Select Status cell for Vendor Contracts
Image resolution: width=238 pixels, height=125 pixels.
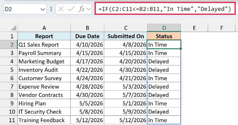164,95
